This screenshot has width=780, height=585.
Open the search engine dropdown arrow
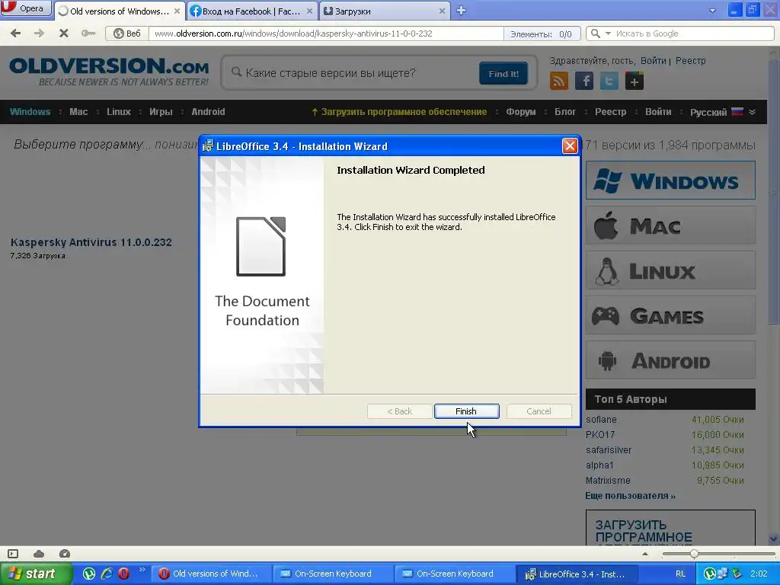tap(608, 34)
